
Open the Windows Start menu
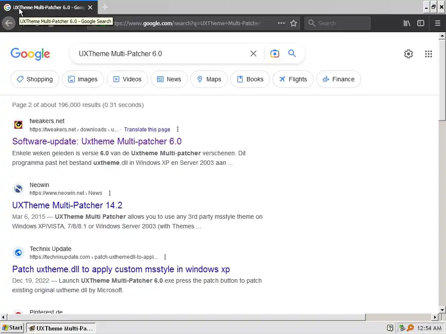tap(12, 328)
